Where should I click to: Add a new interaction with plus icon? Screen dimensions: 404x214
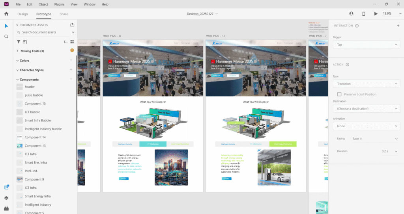(398, 26)
